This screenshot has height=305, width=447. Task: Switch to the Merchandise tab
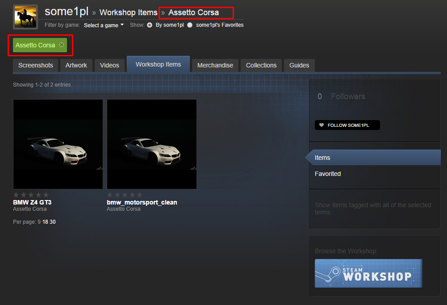pyautogui.click(x=215, y=65)
